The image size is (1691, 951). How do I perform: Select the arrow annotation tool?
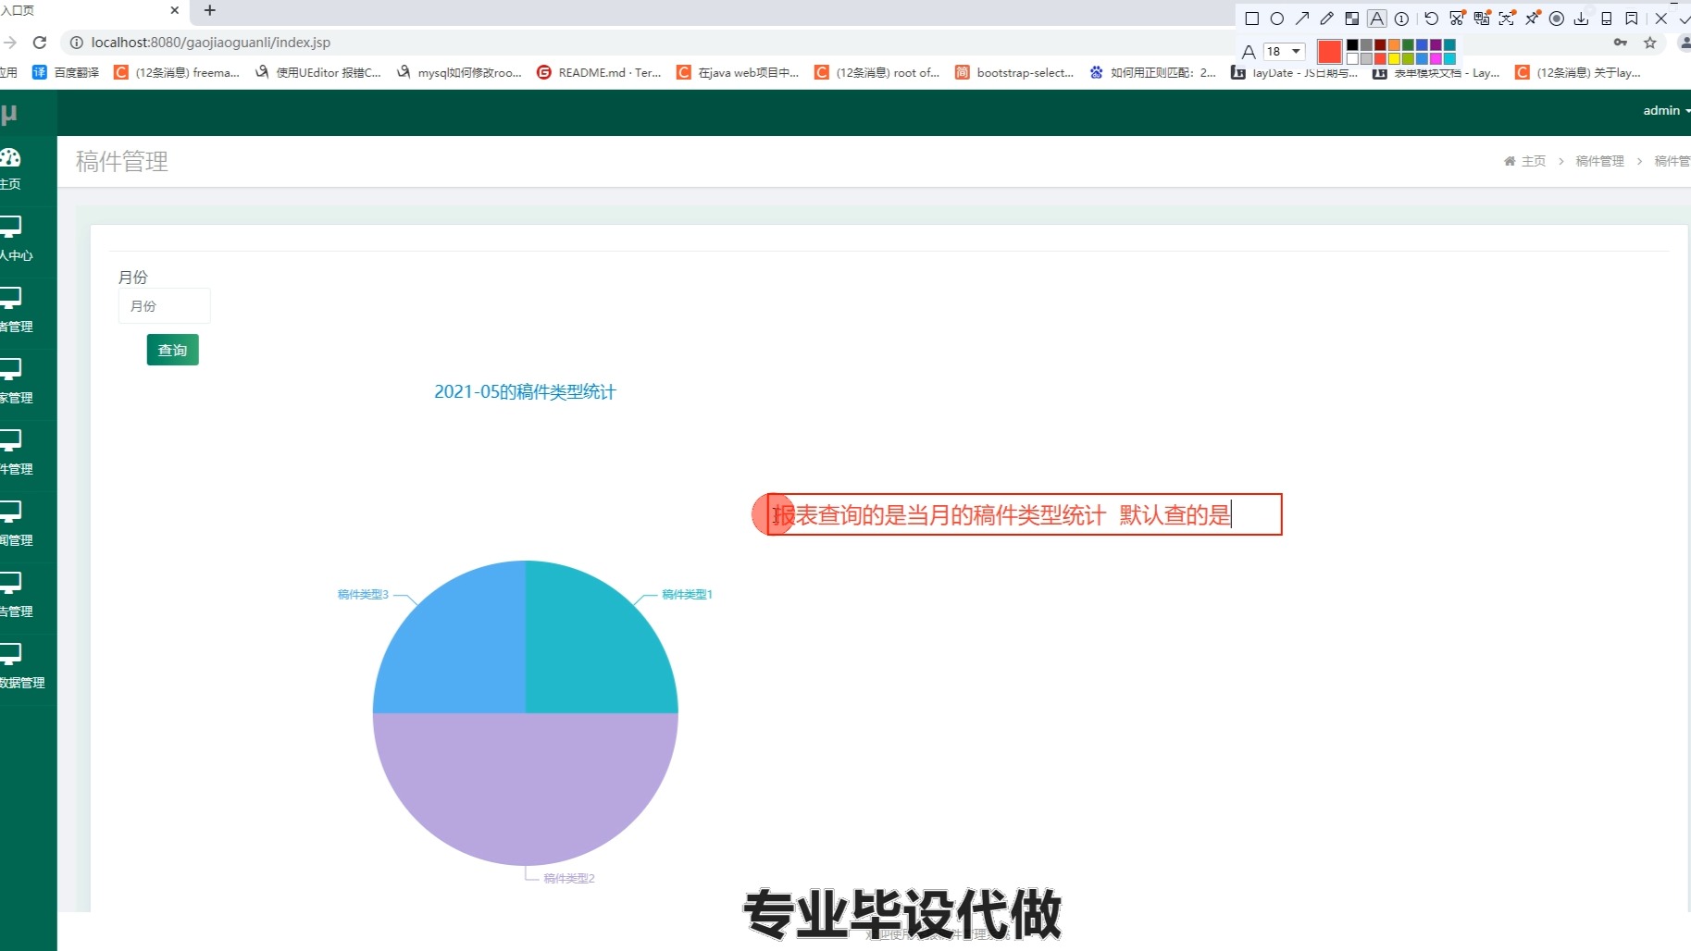1302,19
